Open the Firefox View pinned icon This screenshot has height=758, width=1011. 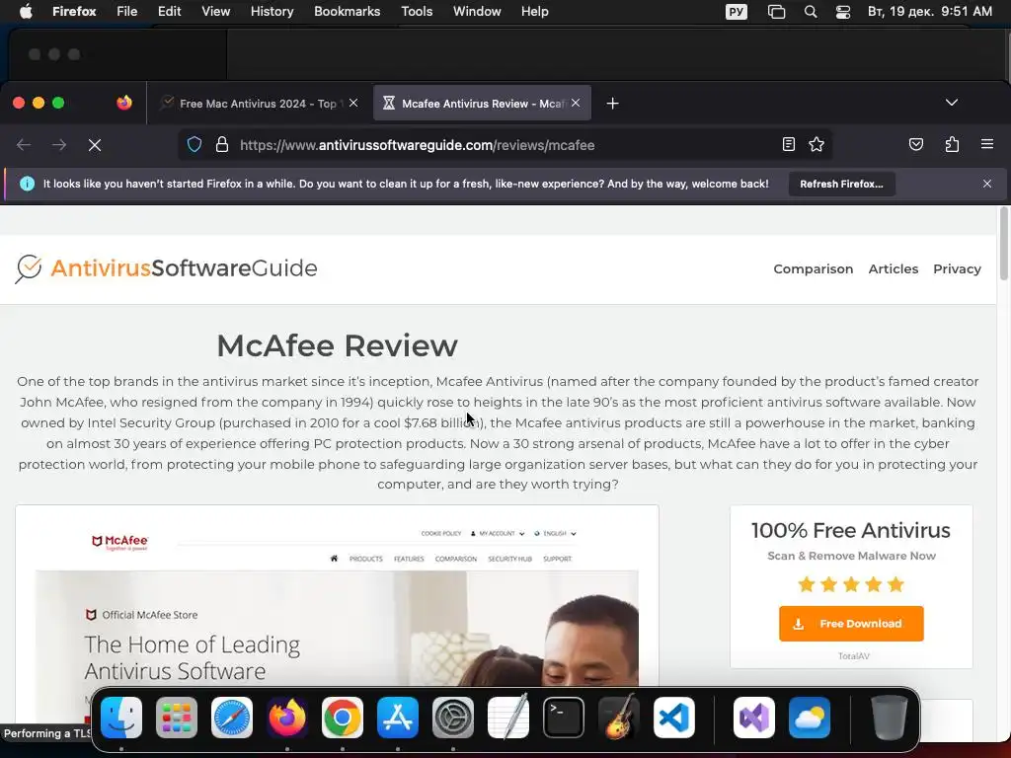click(123, 103)
